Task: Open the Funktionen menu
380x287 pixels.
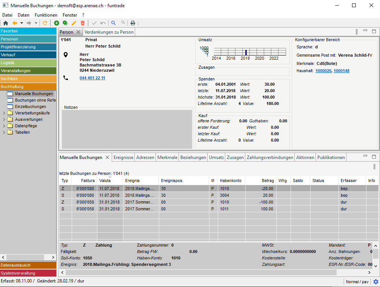Action: [x=46, y=15]
